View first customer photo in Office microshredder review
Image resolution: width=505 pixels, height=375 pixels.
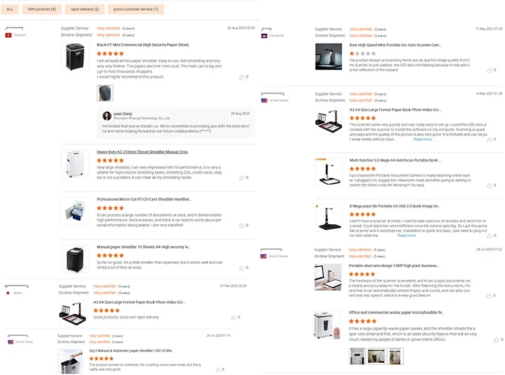[358, 355]
